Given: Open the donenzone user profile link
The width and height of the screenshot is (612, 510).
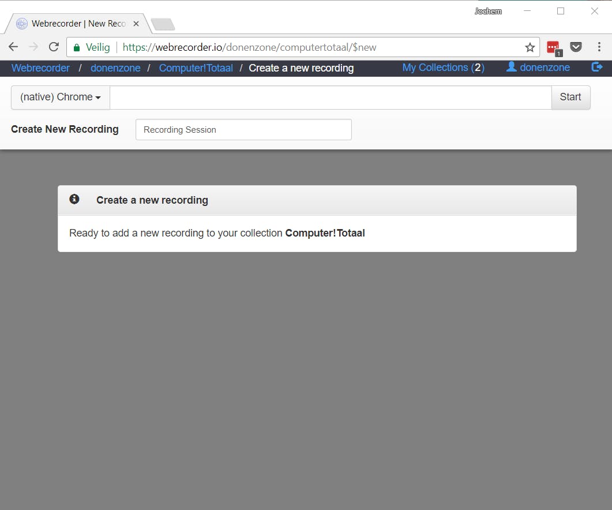Looking at the screenshot, I should [538, 67].
